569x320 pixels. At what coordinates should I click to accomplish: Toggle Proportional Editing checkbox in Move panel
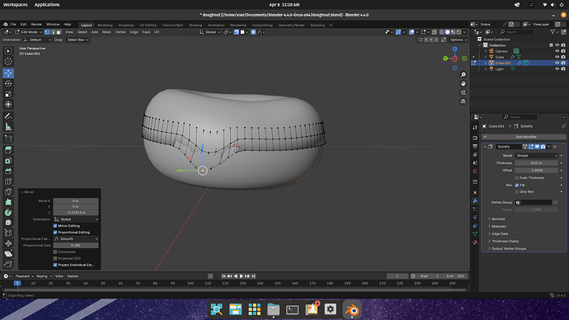point(55,233)
